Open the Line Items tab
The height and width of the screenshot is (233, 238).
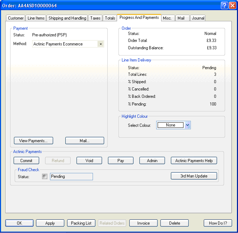click(36, 18)
